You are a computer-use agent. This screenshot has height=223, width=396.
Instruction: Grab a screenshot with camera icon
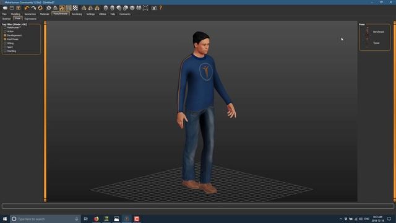[154, 8]
